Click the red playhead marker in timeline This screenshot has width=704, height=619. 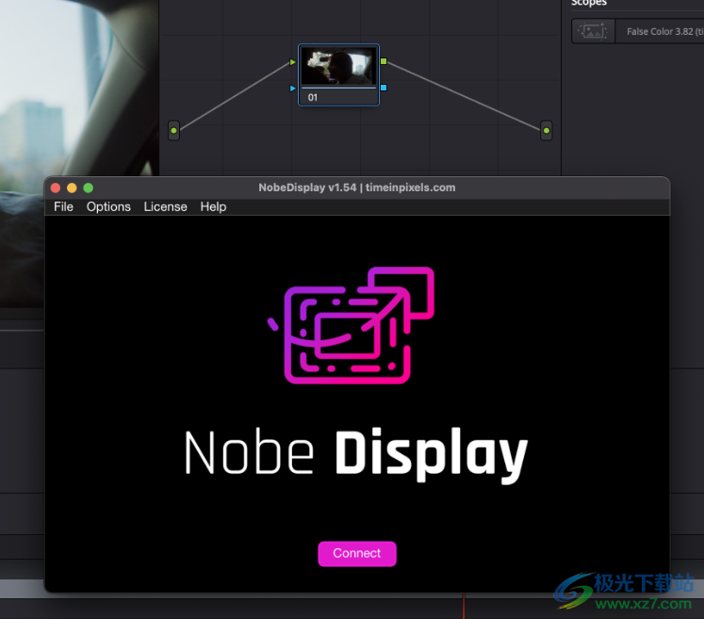pos(464,606)
